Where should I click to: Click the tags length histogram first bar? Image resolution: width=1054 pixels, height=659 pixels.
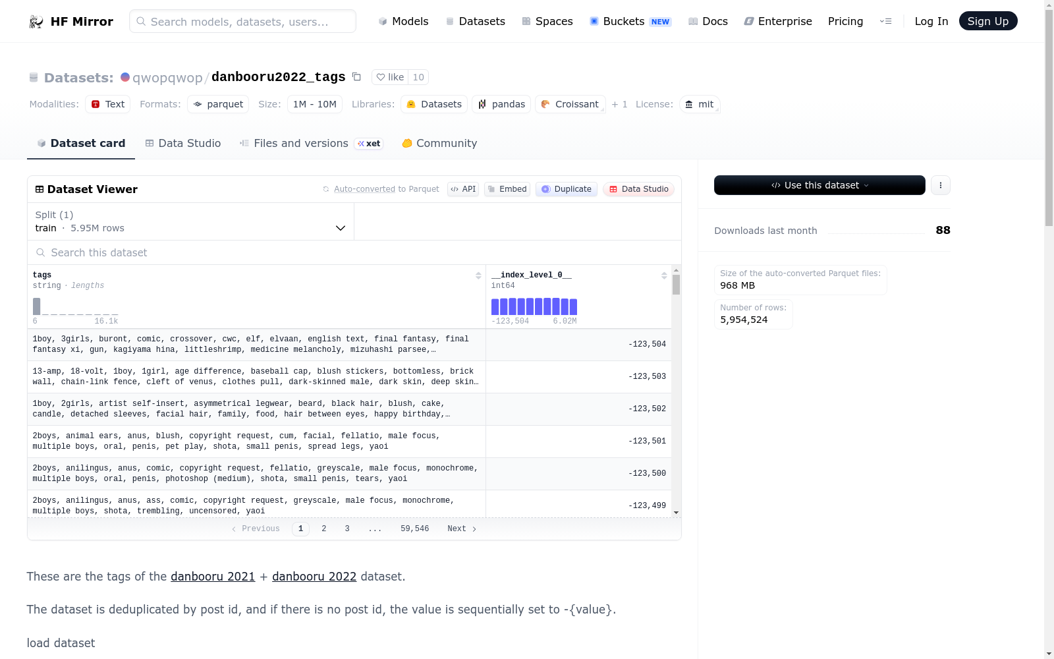(37, 306)
